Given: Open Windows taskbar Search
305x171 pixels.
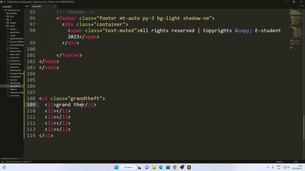Looking at the screenshot, I should (x=128, y=167).
